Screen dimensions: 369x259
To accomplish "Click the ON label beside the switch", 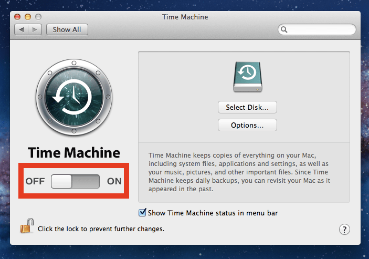I will (114, 181).
